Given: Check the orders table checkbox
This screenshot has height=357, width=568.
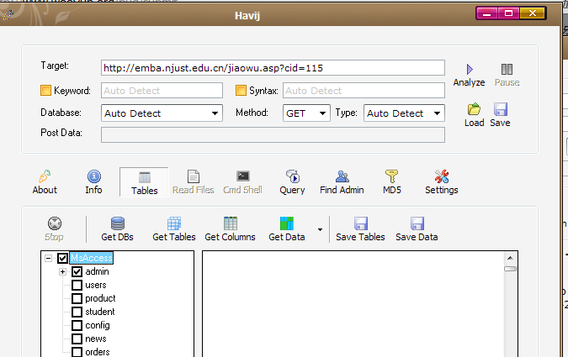Looking at the screenshot, I should (x=77, y=352).
